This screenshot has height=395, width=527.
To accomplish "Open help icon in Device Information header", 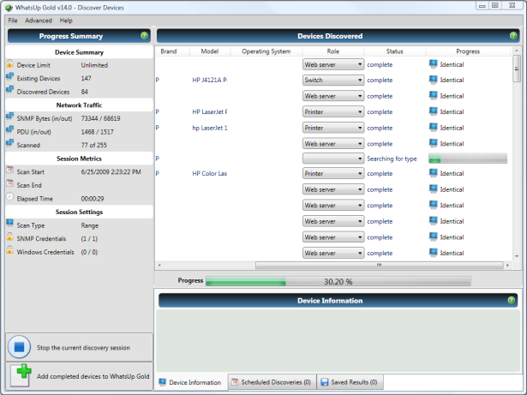I will [x=512, y=301].
